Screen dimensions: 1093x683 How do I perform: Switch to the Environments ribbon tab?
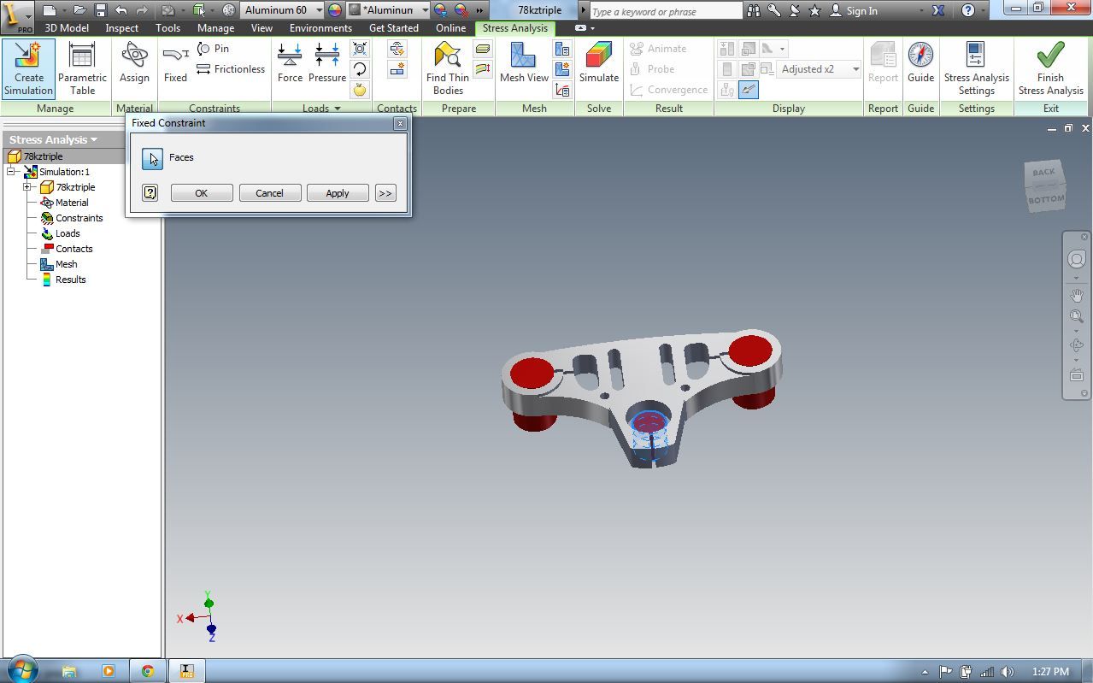pos(320,27)
